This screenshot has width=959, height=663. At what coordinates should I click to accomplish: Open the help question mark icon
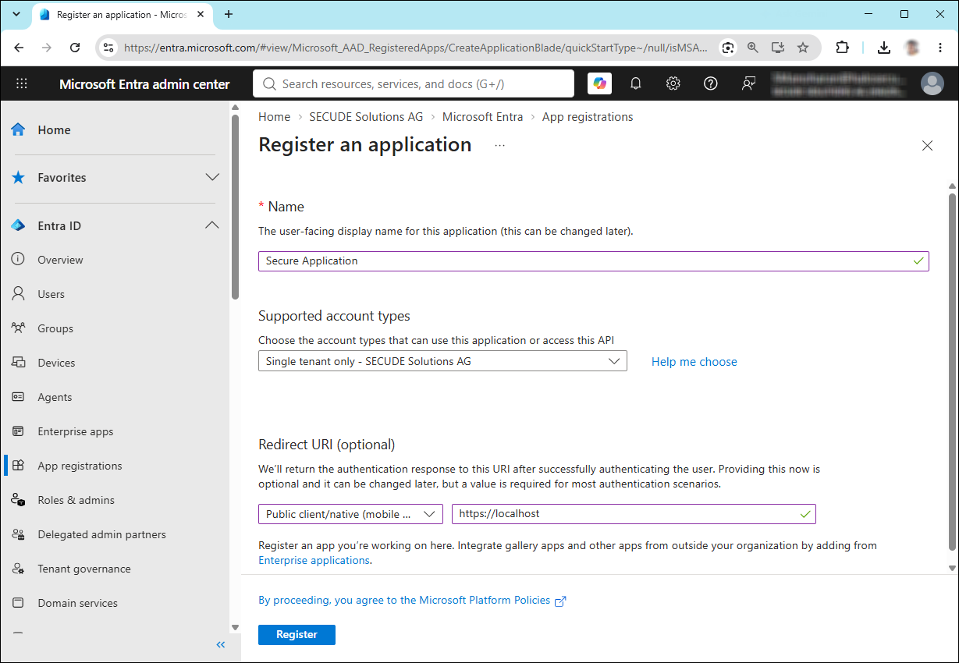(710, 83)
